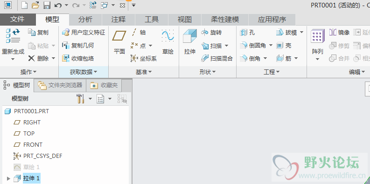The height and width of the screenshot is (184, 370).
Task: Create a datum 点 (Point)
Action: 138,46
